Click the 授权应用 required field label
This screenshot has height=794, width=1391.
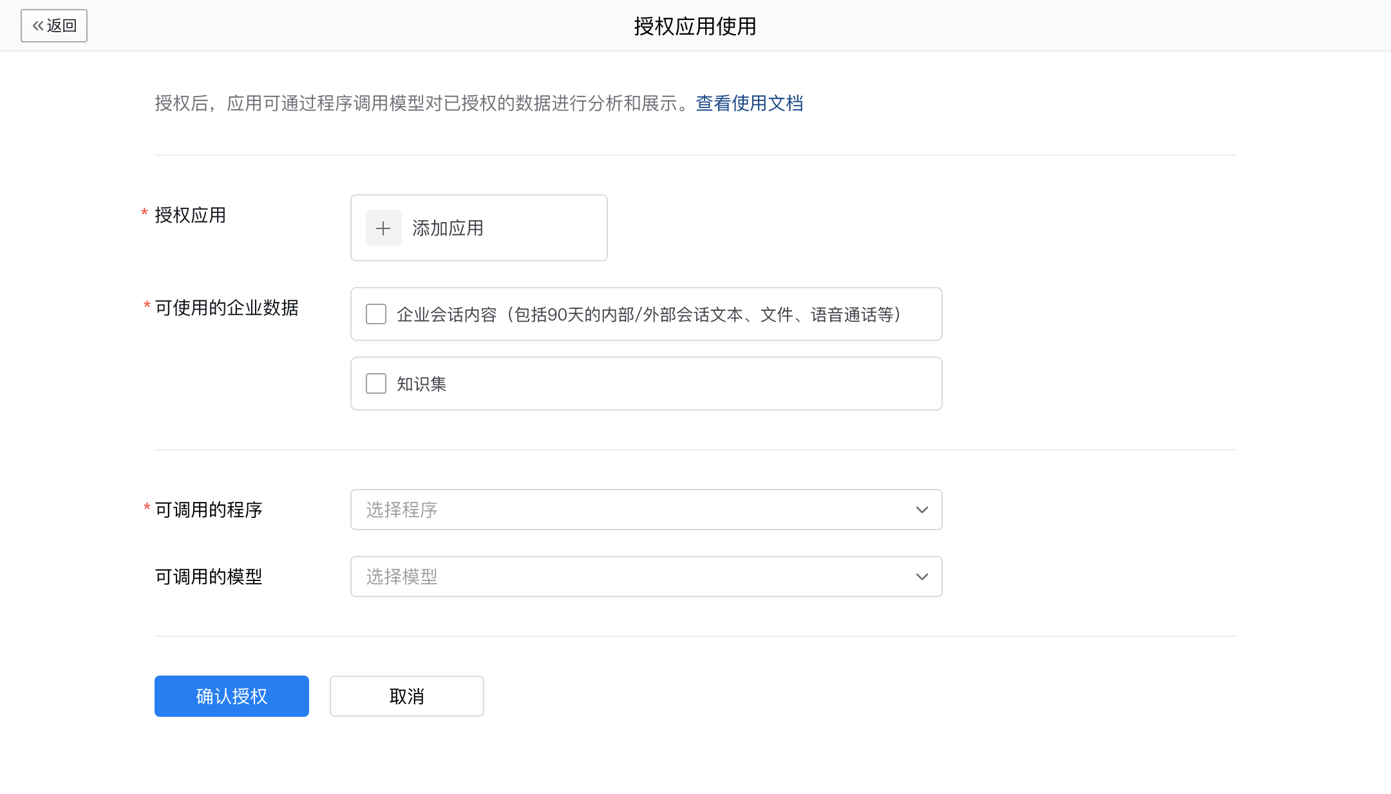point(190,215)
